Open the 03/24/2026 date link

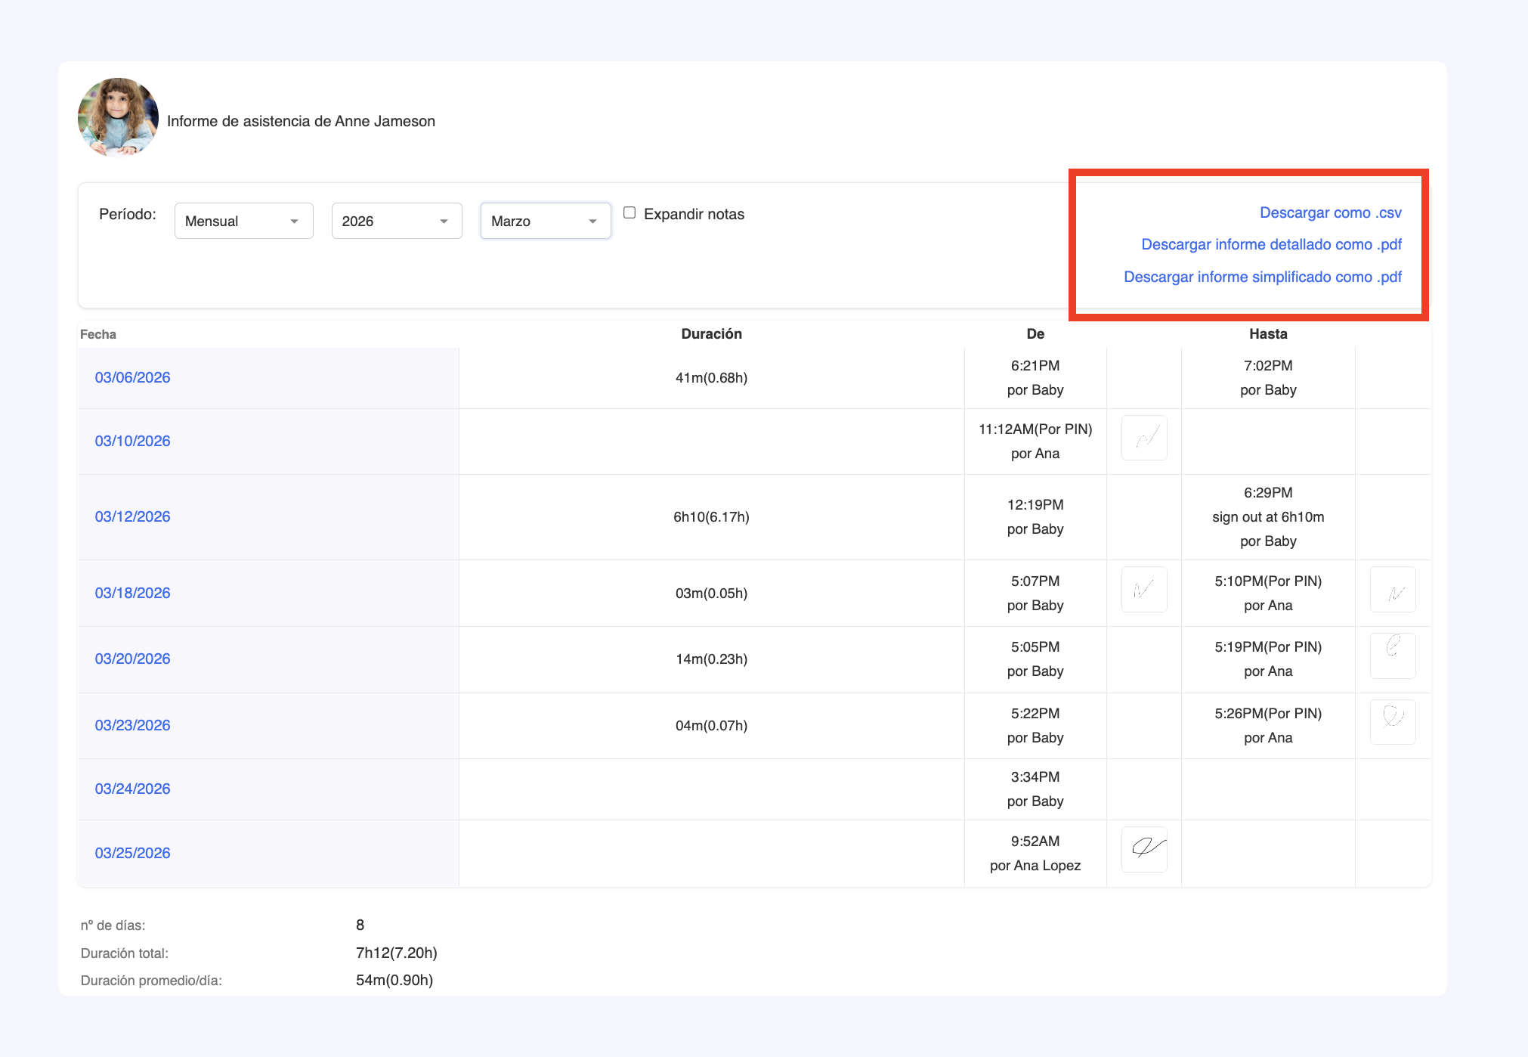[132, 789]
